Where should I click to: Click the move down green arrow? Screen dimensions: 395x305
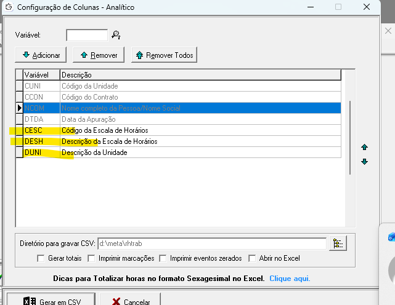click(364, 162)
